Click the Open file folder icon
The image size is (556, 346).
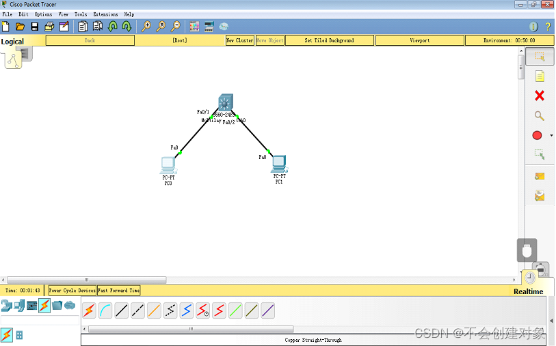[21, 27]
